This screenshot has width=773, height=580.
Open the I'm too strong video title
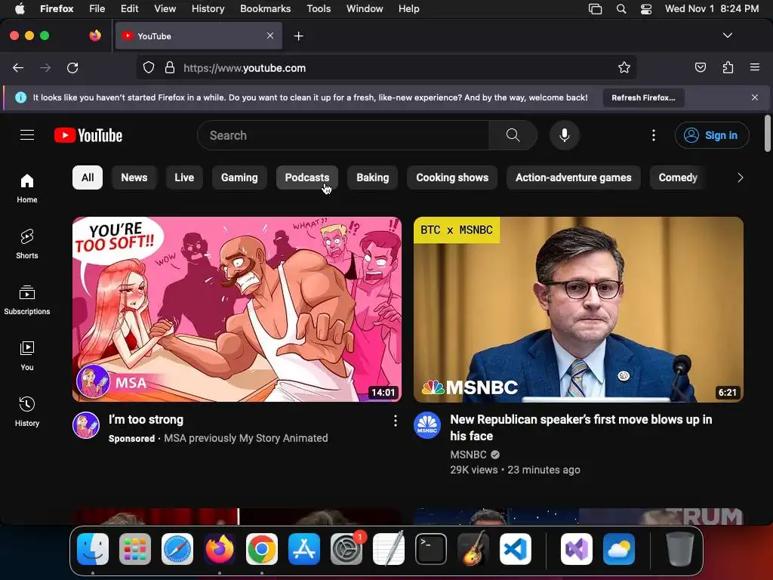[146, 420]
